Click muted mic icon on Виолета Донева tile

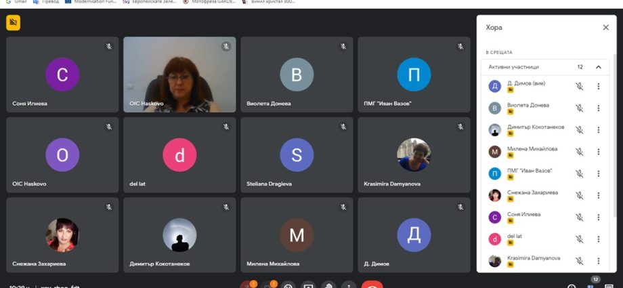(343, 47)
